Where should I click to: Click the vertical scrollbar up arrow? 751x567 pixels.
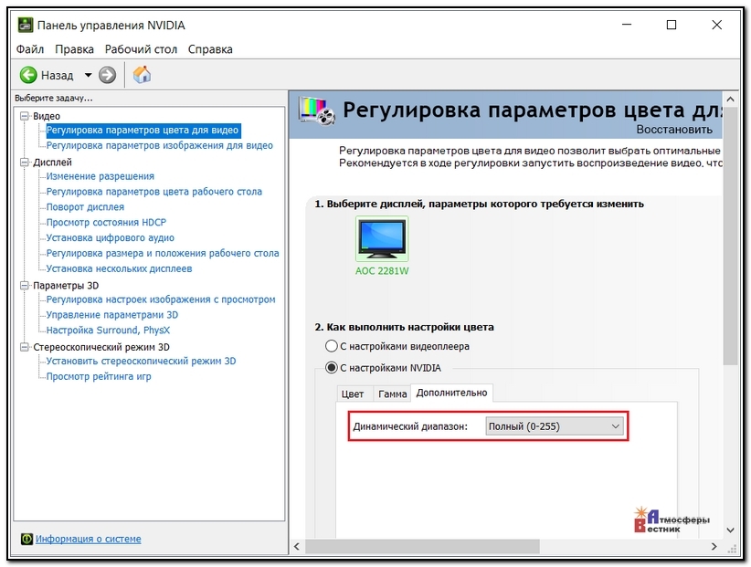click(x=730, y=100)
